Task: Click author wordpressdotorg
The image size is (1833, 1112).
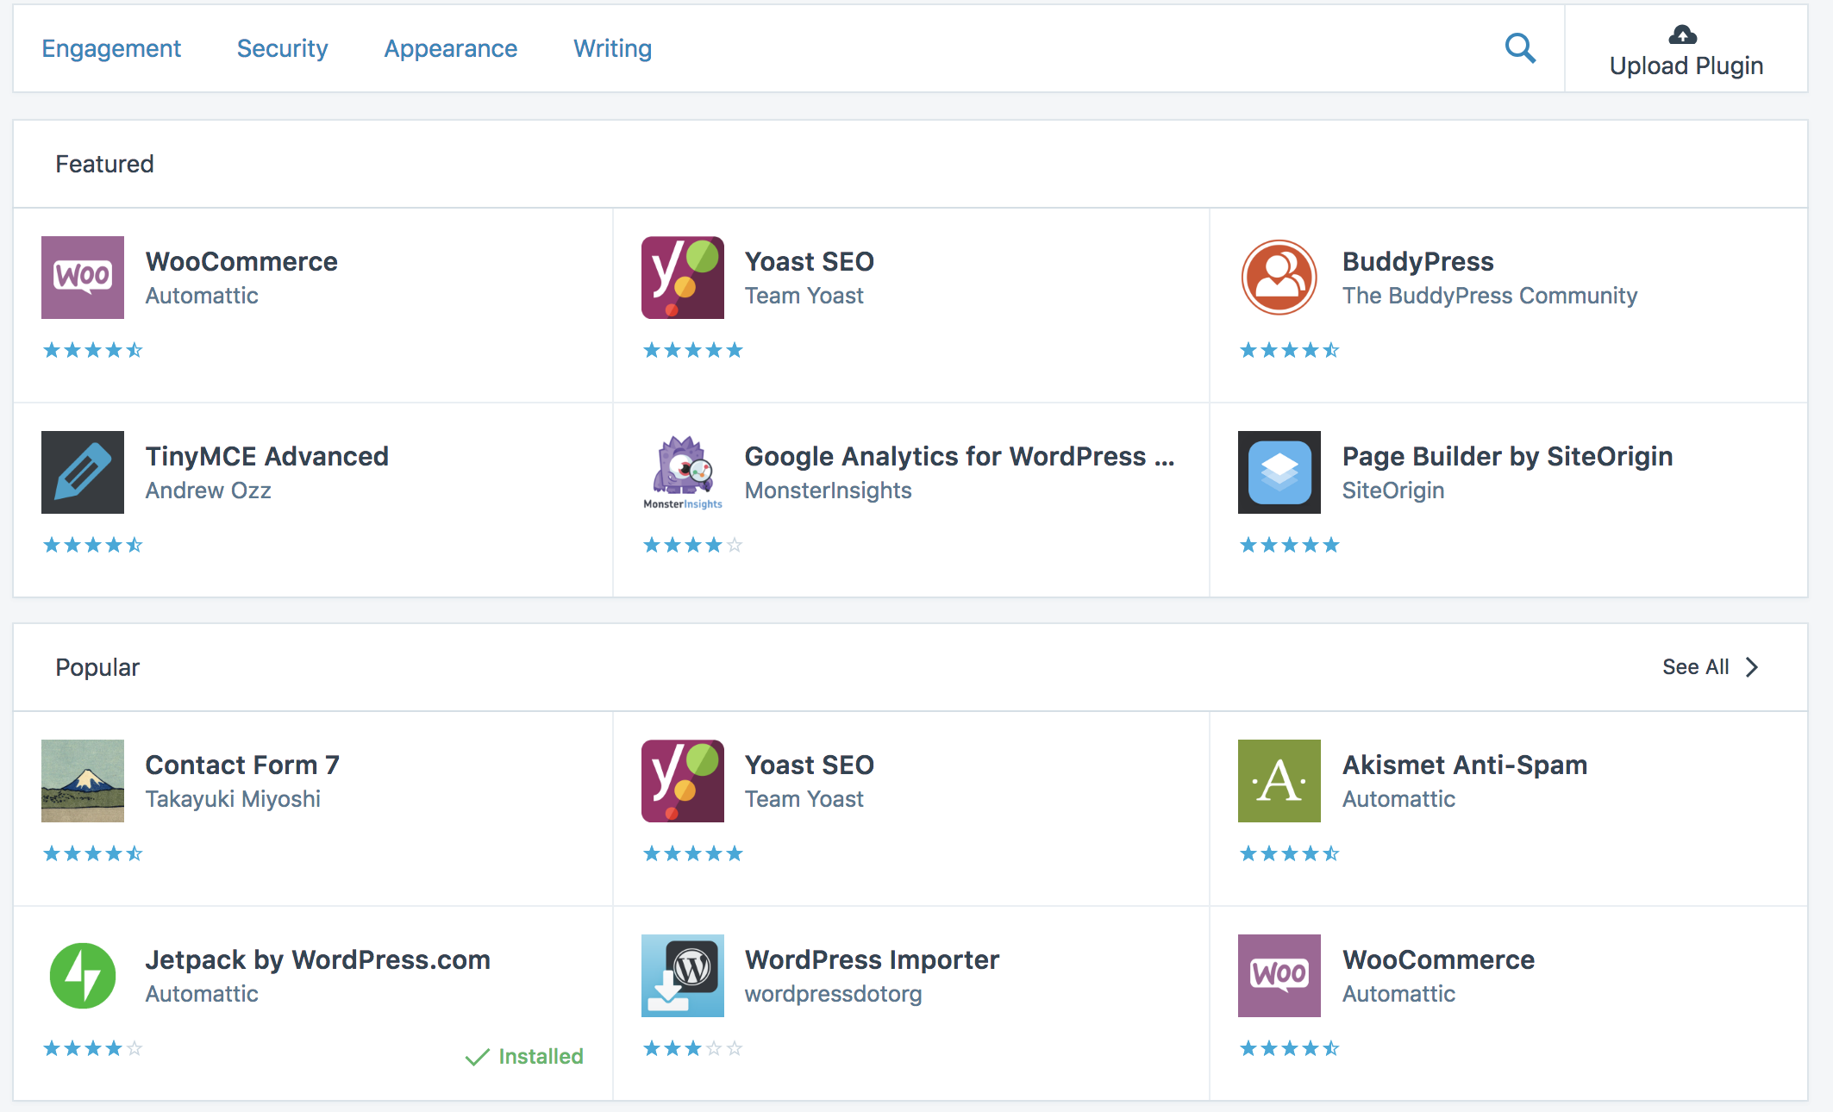Action: [x=833, y=994]
